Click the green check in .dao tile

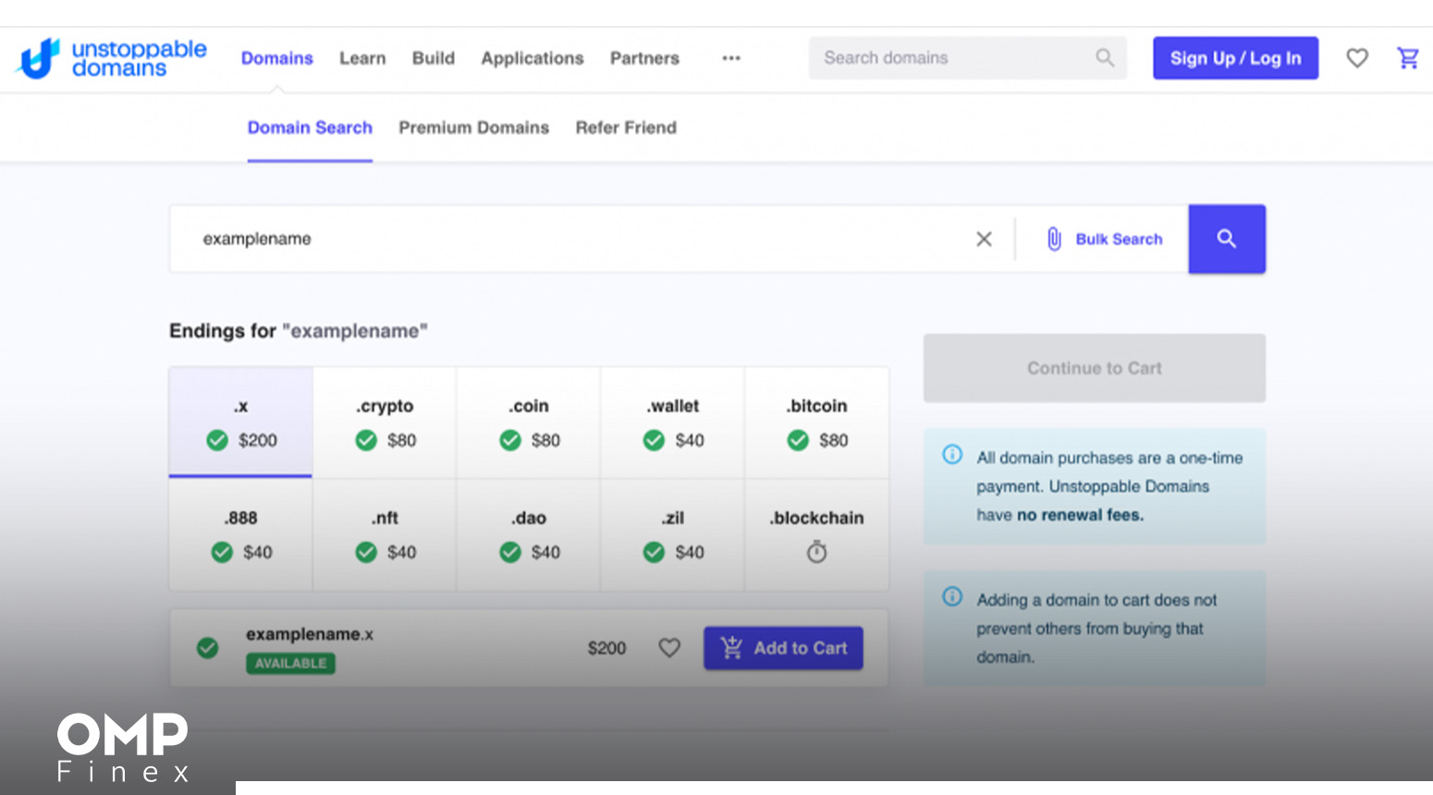tap(510, 552)
